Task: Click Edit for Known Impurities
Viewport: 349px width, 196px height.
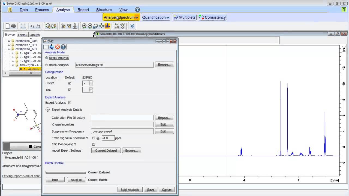Action: coord(164,125)
